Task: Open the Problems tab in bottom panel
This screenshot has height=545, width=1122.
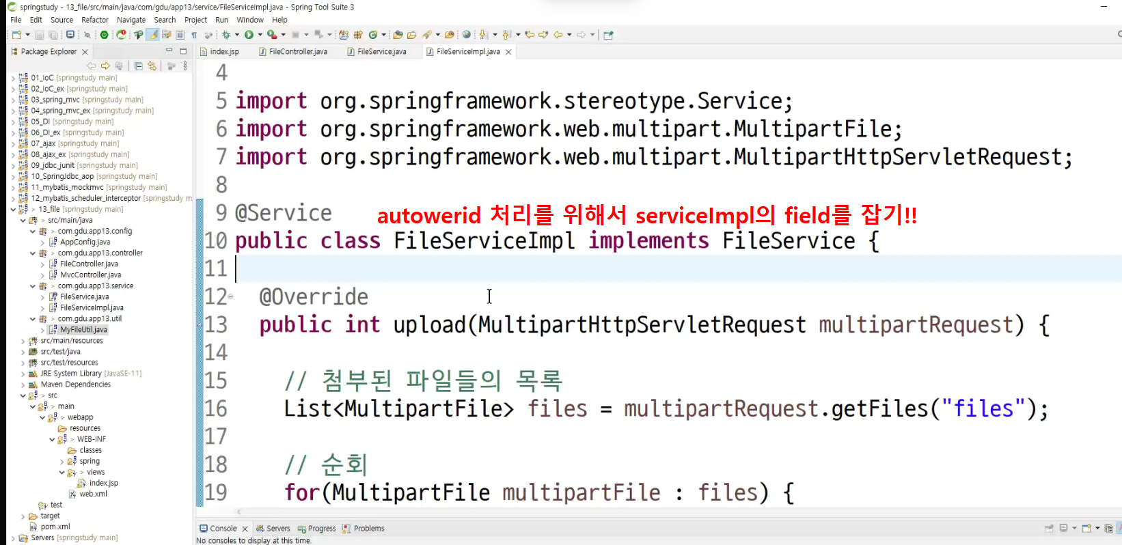Action: [364, 529]
